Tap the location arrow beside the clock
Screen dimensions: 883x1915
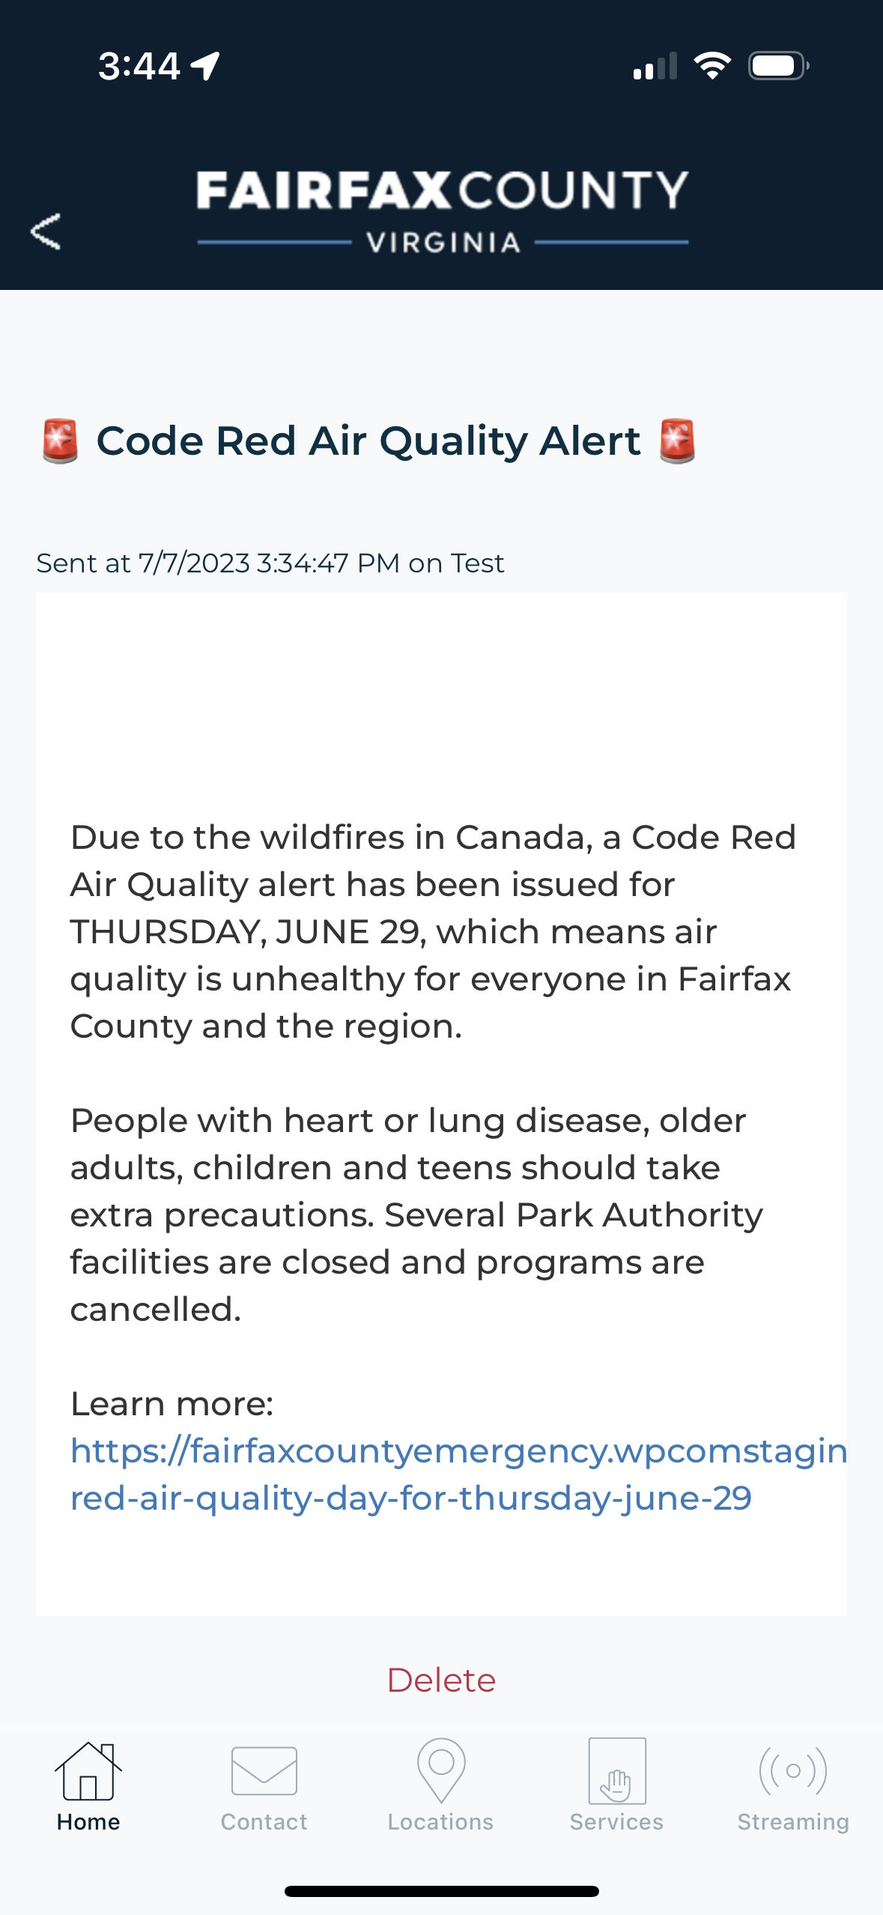(x=205, y=66)
